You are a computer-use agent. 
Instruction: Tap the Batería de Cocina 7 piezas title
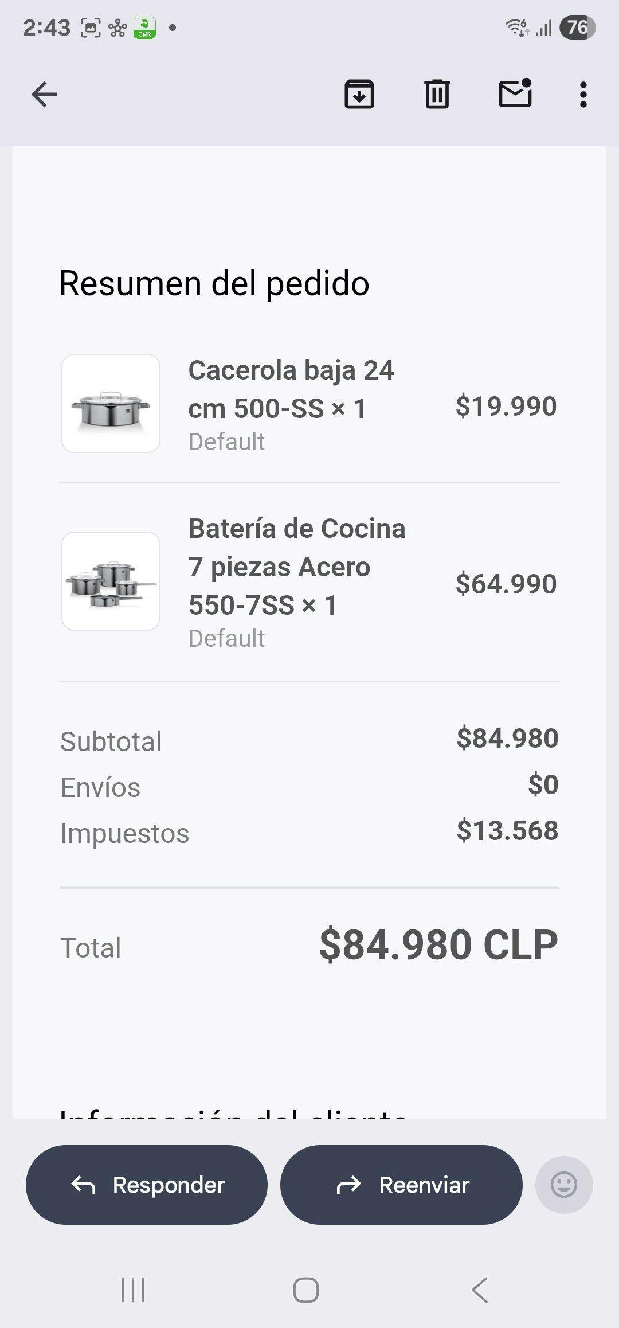[x=296, y=567]
